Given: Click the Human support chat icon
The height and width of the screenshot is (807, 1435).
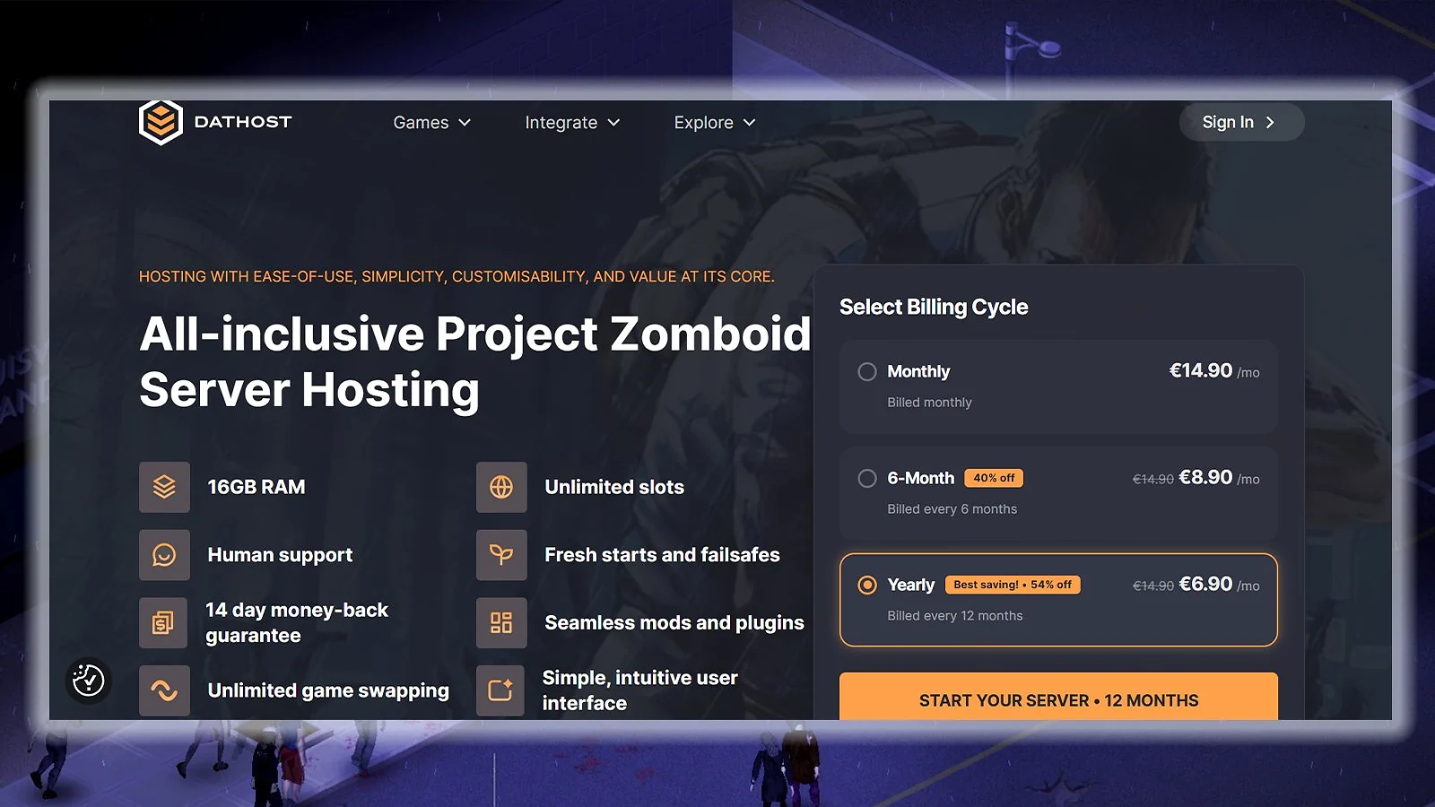Looking at the screenshot, I should [164, 555].
